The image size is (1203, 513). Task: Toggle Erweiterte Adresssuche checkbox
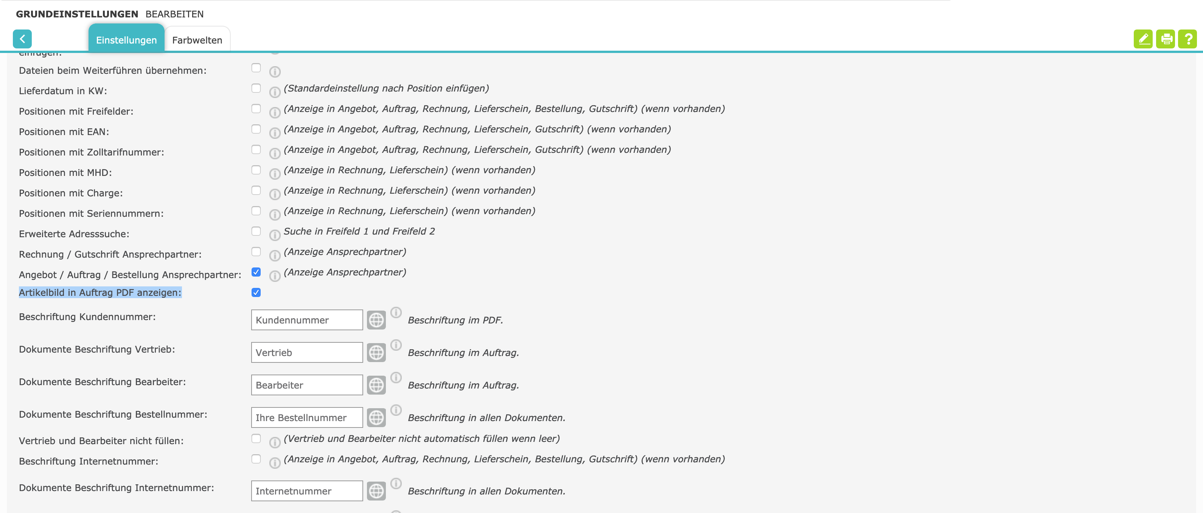(256, 231)
